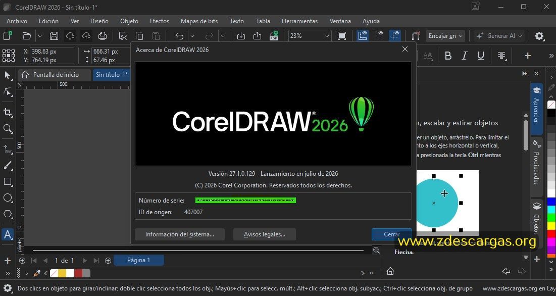Image resolution: width=556 pixels, height=296 pixels.
Task: Click the cloud download icon
Action: 70,36
